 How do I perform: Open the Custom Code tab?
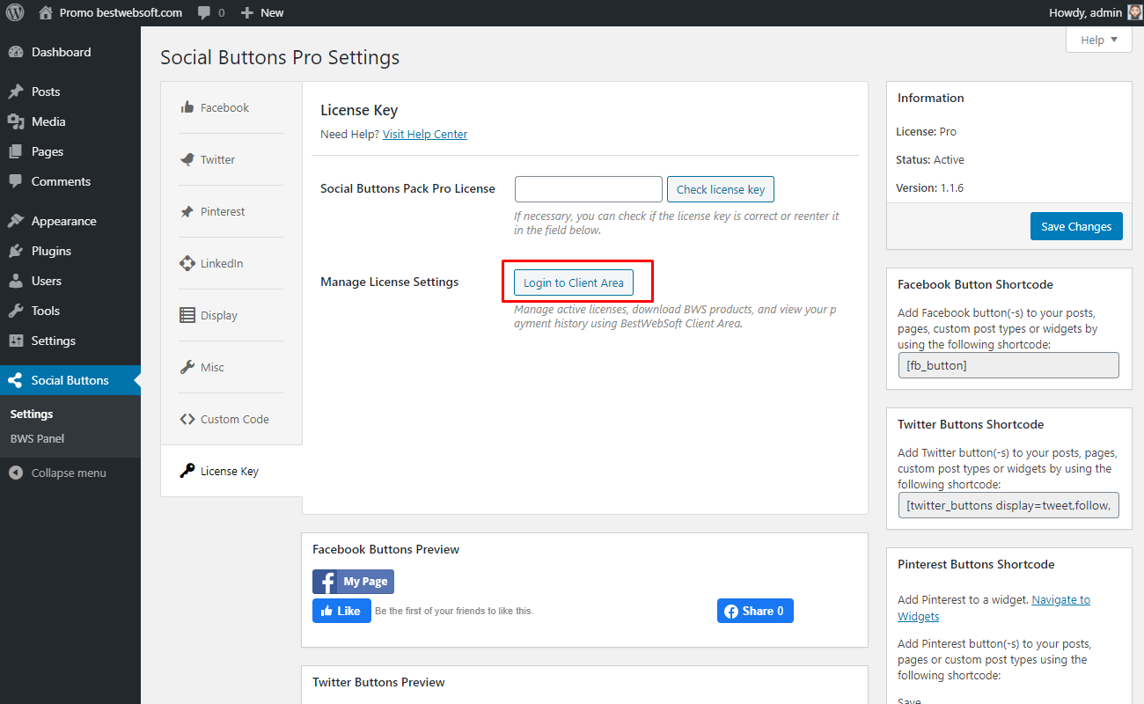231,419
